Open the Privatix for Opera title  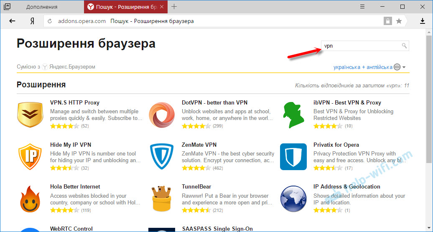pos(336,145)
